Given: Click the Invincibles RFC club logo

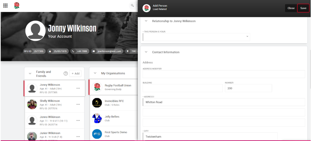Looking at the screenshot, I should click(x=97, y=103).
